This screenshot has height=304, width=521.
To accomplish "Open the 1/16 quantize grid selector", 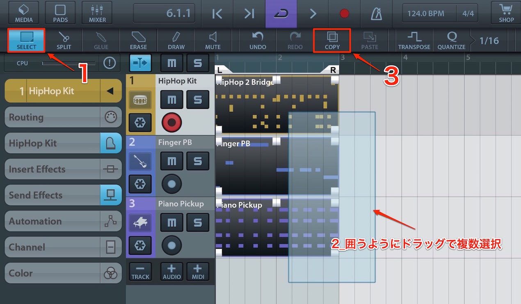I will coord(489,41).
